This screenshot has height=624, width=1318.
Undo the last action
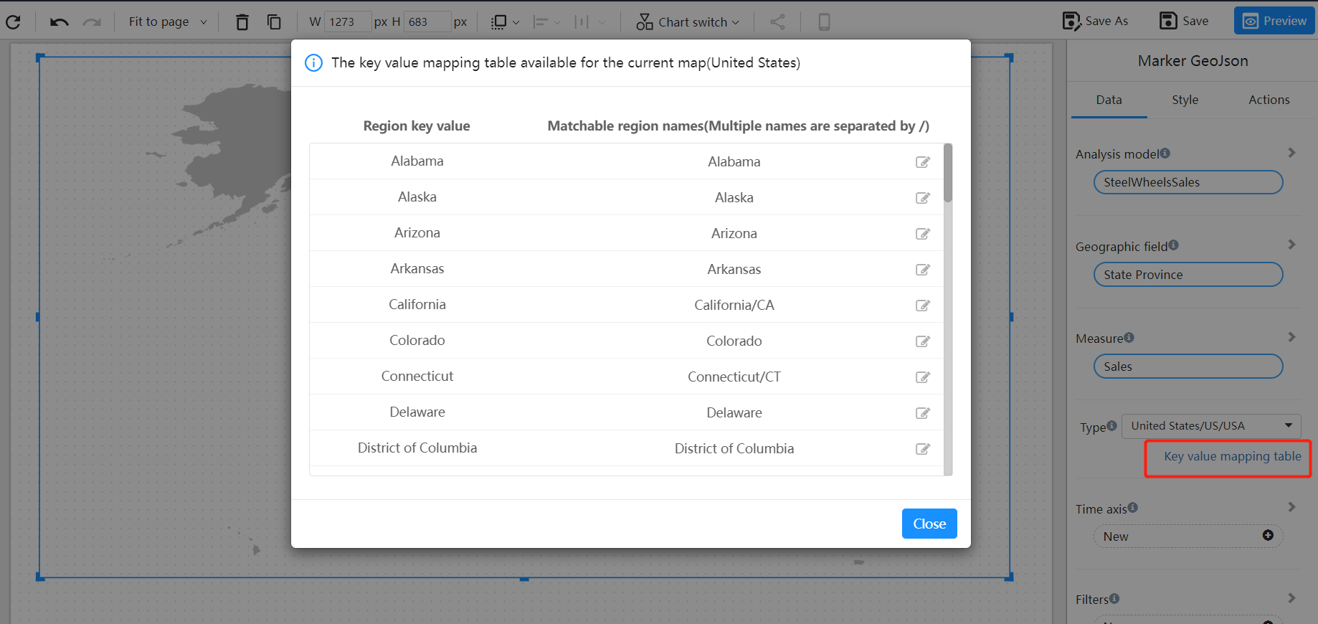[60, 22]
